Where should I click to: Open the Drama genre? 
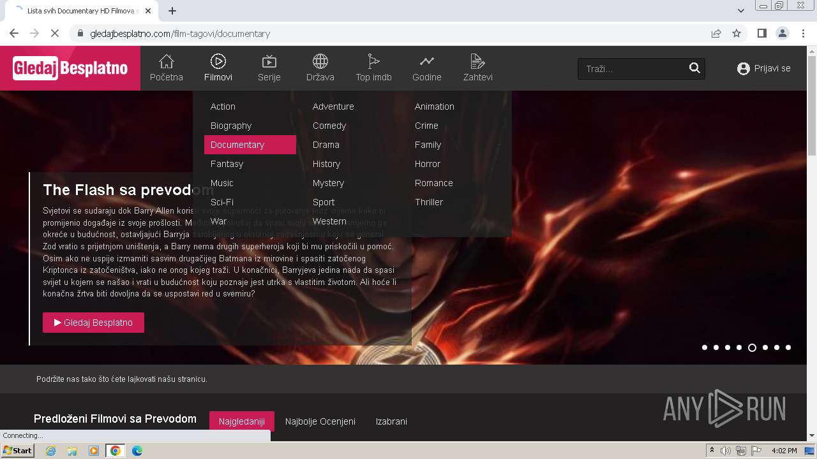pos(326,145)
